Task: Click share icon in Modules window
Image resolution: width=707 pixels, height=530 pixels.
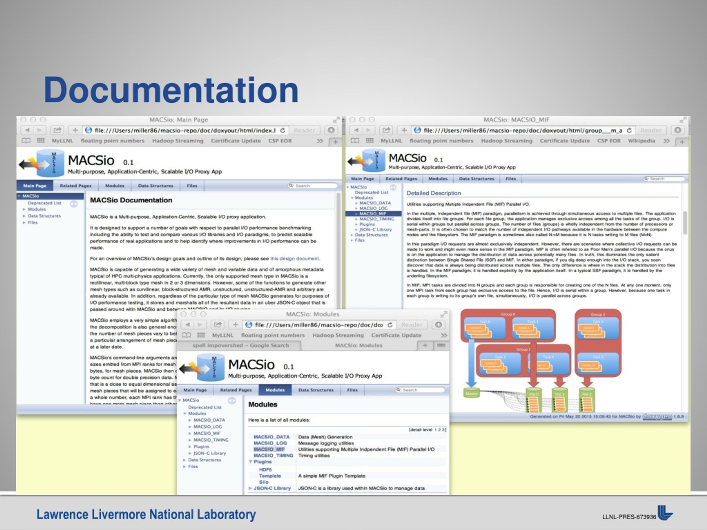Action: click(x=218, y=325)
